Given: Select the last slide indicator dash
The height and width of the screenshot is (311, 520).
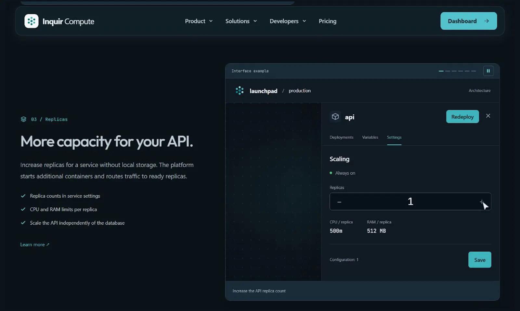Looking at the screenshot, I should (474, 71).
